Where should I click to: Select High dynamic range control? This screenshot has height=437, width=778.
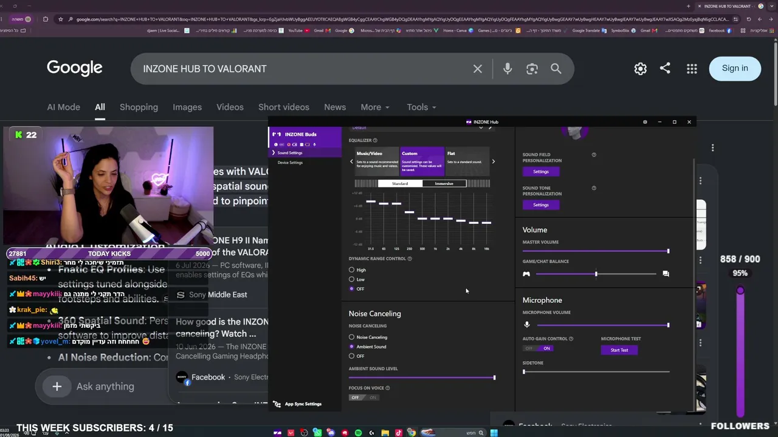[x=352, y=270]
